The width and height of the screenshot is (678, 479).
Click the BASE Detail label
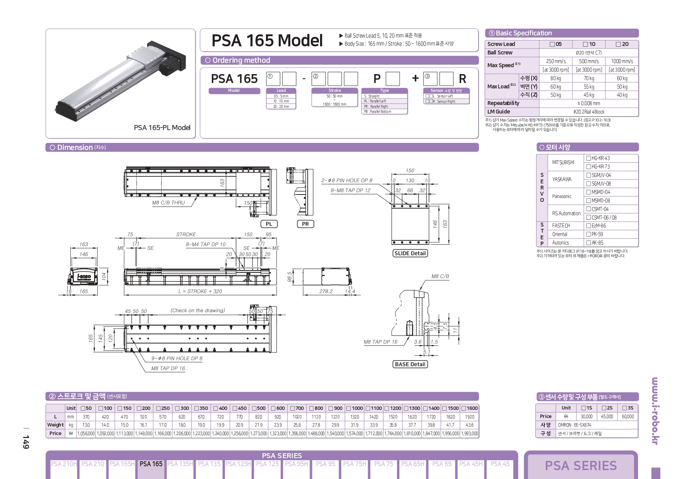coord(410,364)
